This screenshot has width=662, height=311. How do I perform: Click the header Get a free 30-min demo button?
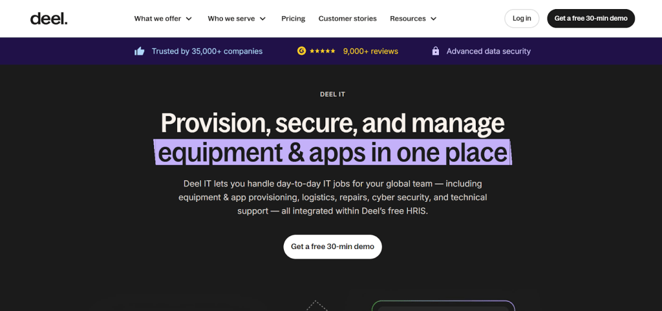(590, 18)
